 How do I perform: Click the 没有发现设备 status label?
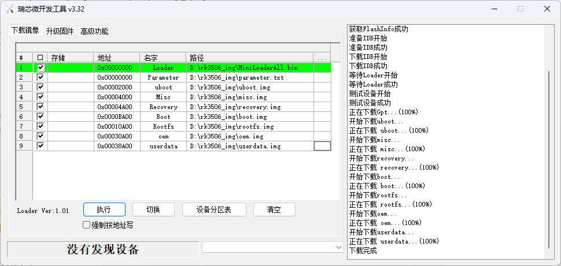[103, 249]
